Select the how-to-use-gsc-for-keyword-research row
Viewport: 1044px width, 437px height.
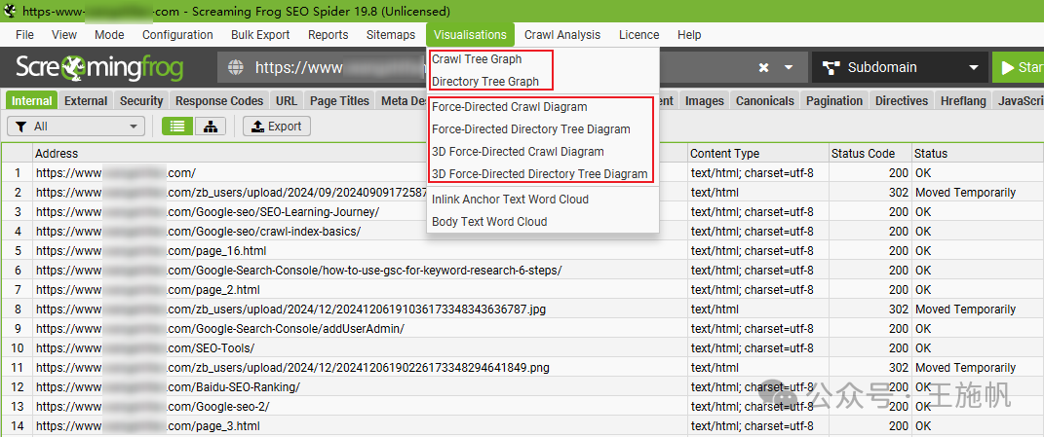click(522, 270)
